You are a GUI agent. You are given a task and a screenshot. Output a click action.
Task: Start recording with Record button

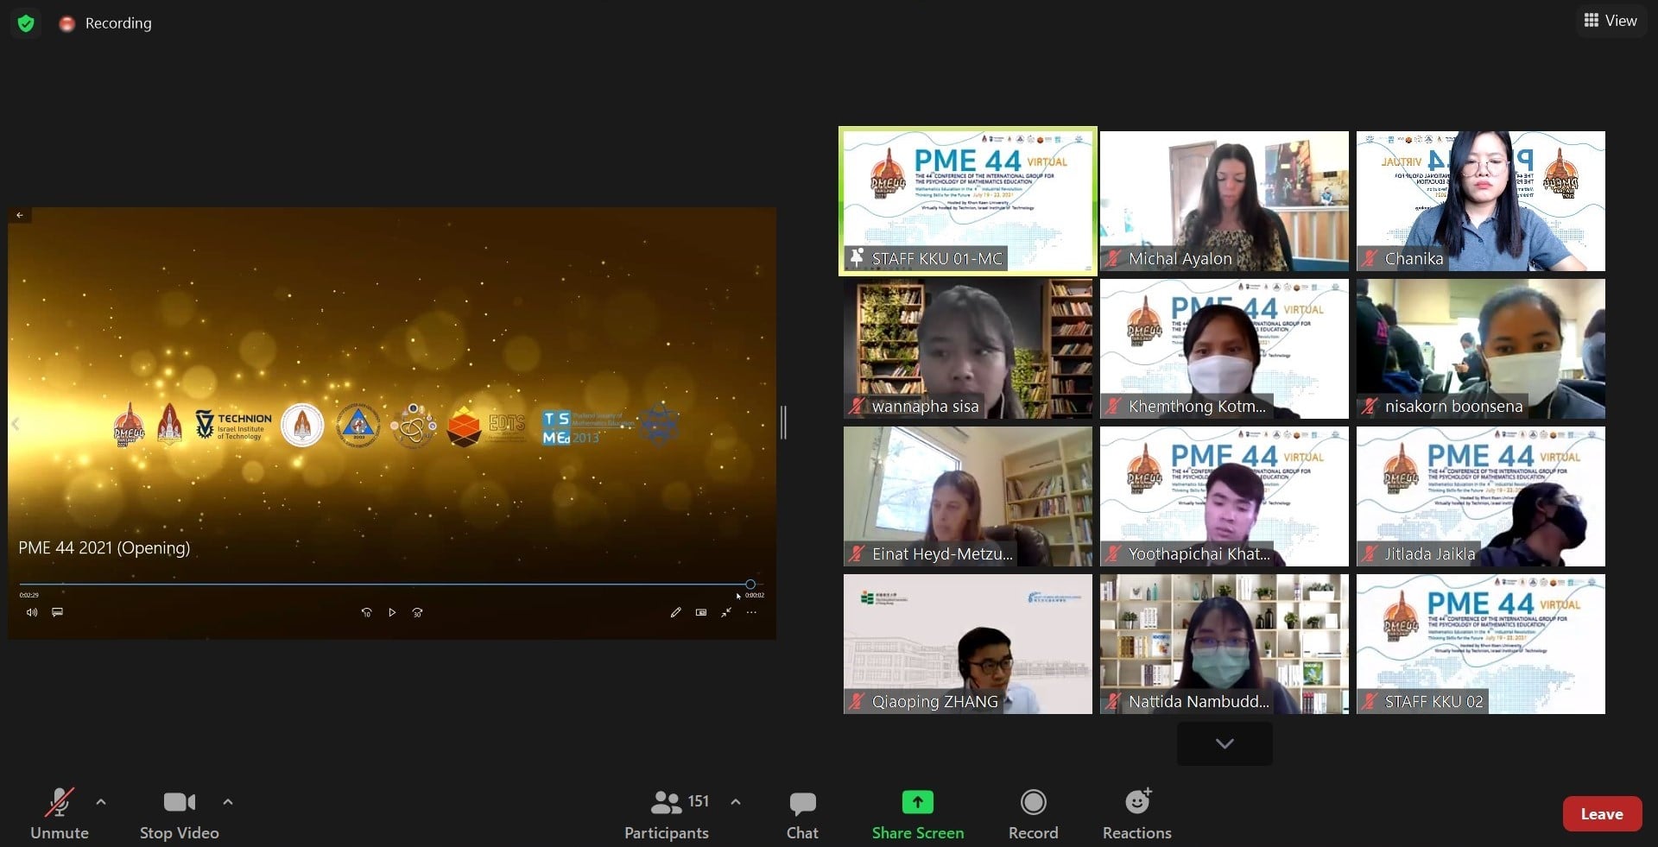pyautogui.click(x=1033, y=812)
